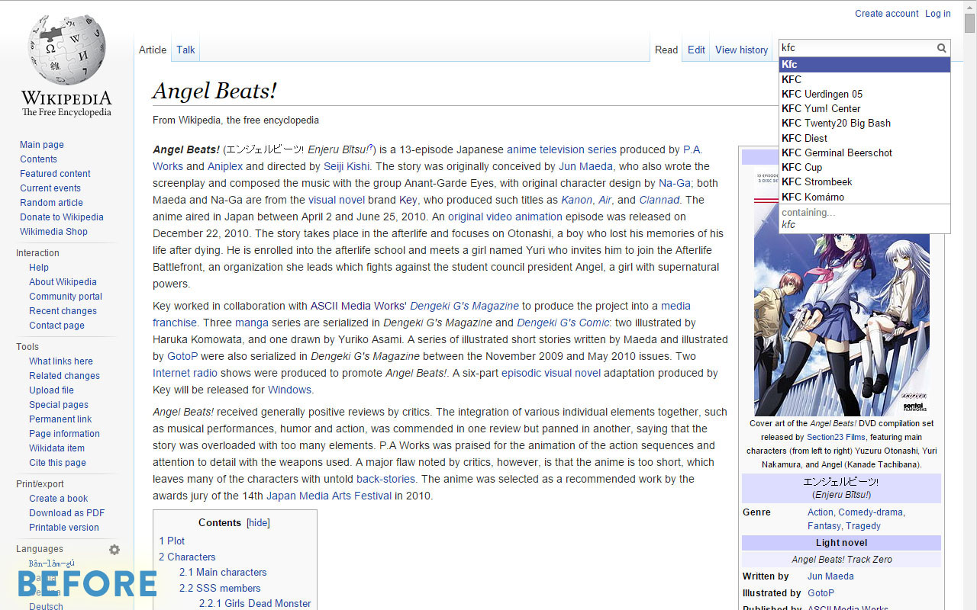This screenshot has width=977, height=610.
Task: Open Featured content link
Action: pos(55,174)
